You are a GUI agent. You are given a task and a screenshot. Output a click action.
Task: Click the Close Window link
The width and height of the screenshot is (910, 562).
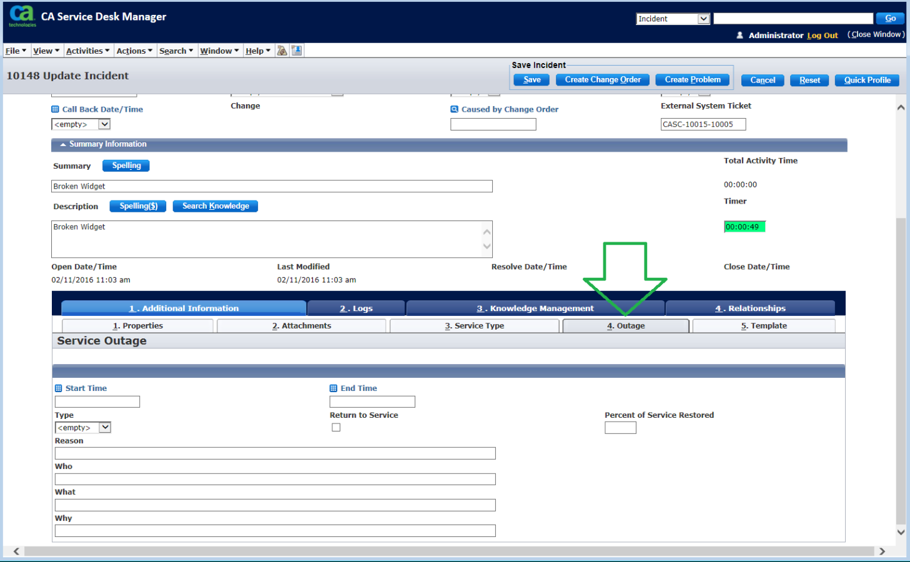(876, 34)
